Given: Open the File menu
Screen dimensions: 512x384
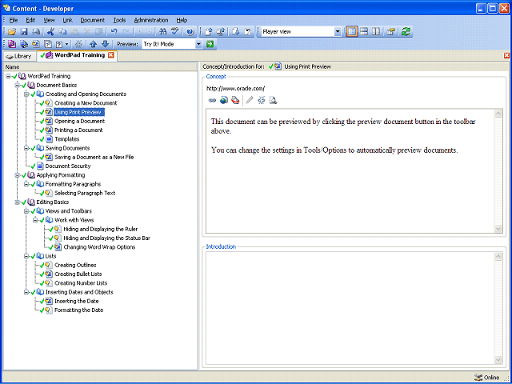Looking at the screenshot, I should [x=14, y=20].
